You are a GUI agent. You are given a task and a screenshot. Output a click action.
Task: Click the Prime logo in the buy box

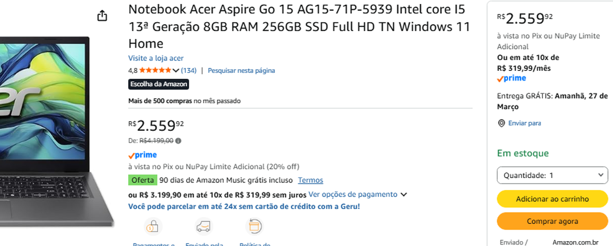[511, 78]
